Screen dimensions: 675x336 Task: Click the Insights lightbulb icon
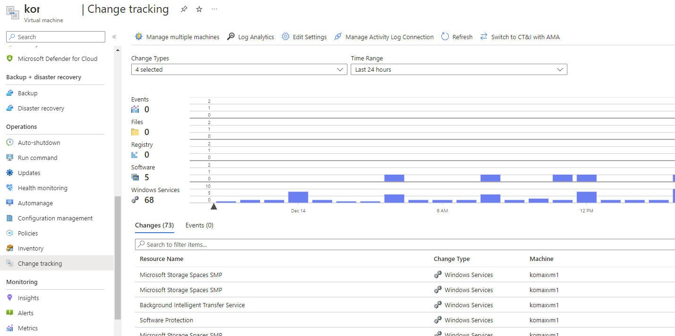click(x=9, y=298)
